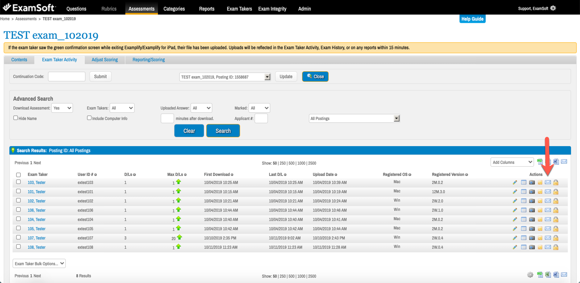
Task: Click the Update button
Action: 286,76
